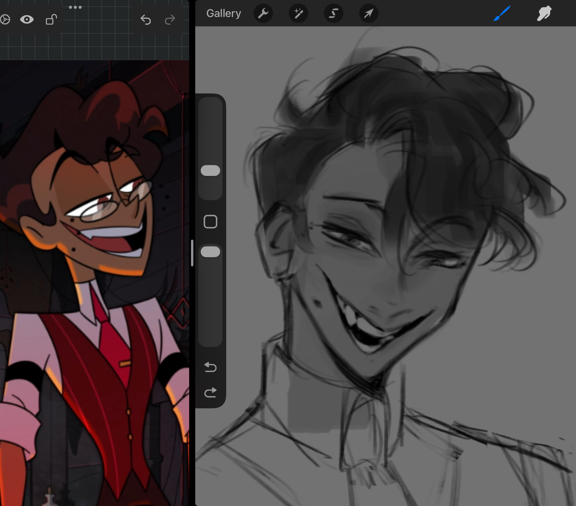Click undo arrow in the reference app toolbar
The image size is (576, 506).
coord(146,20)
